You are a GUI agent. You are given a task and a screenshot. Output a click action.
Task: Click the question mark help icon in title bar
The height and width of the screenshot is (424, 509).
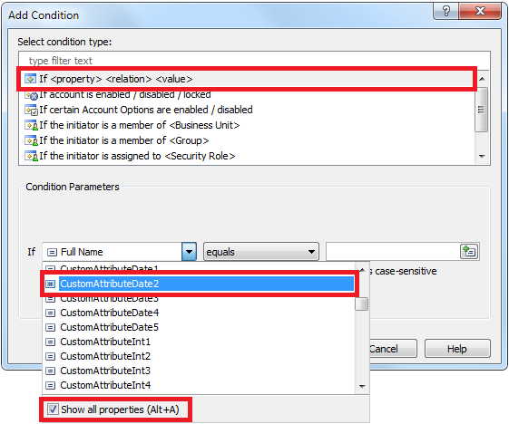pos(446,12)
